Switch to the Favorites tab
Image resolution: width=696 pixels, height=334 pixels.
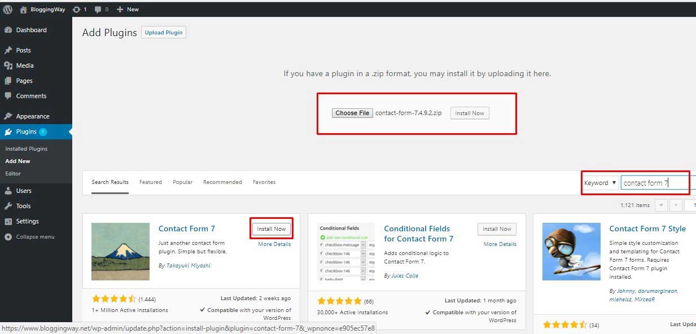264,182
